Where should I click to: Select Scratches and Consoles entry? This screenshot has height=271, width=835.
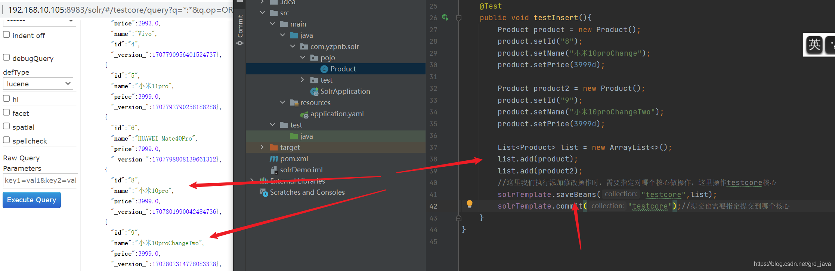coord(307,192)
